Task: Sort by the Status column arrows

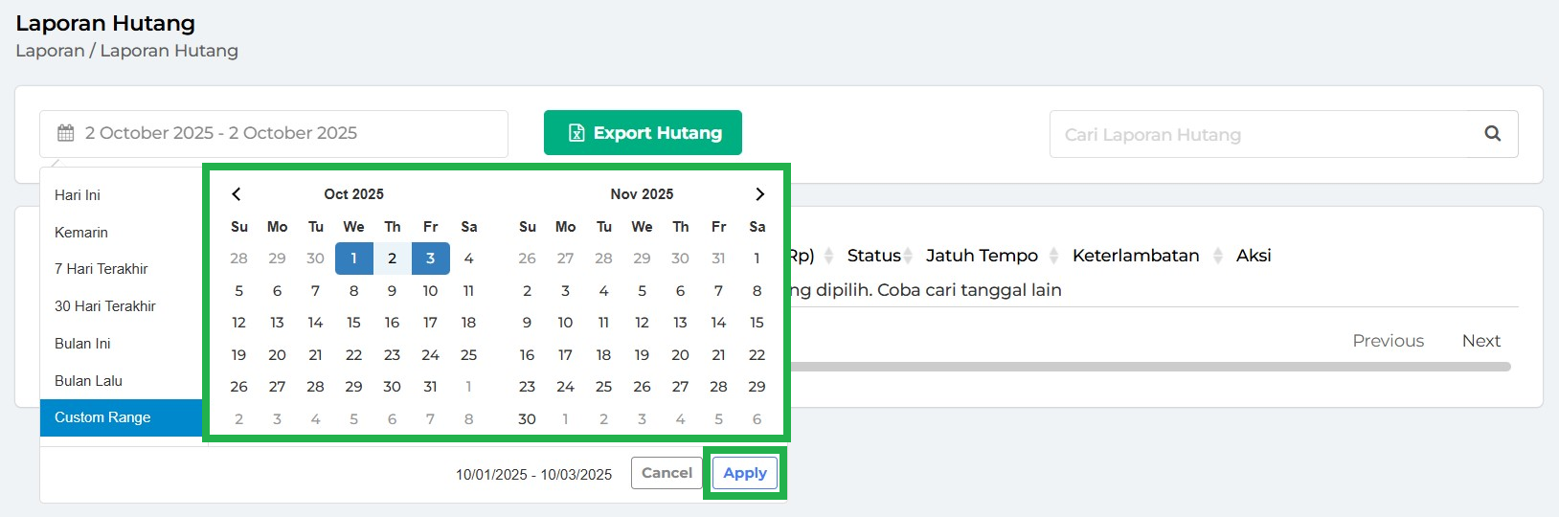Action: point(908,256)
